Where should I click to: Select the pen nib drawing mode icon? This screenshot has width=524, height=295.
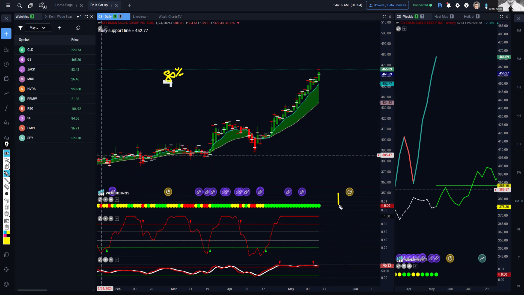(x=7, y=144)
